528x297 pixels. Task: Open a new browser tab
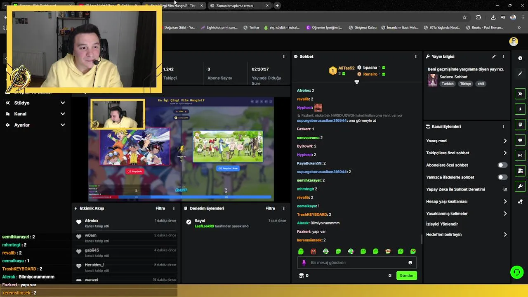(277, 6)
